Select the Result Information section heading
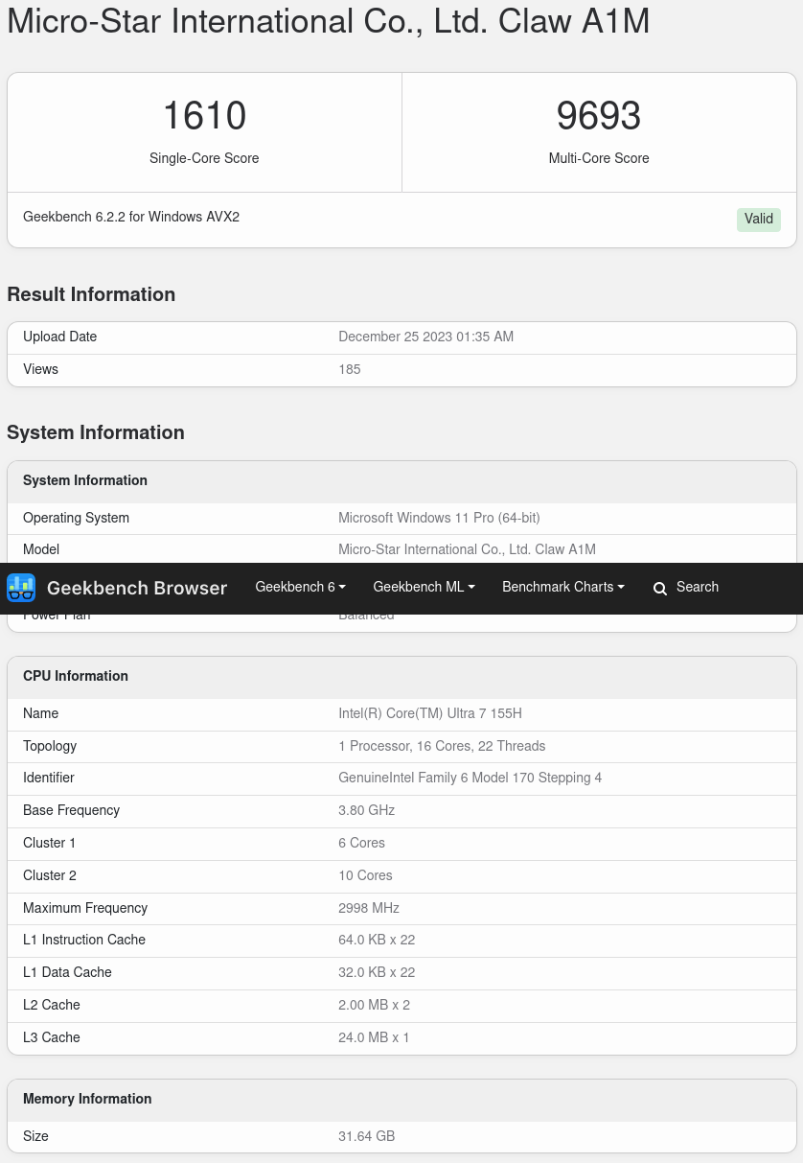This screenshot has height=1163, width=803. [91, 295]
